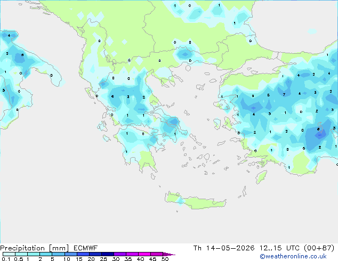Image resolution: width=338 pixels, height=261 pixels.
Task: Click the legend label '0.5'
Action: (19, 259)
